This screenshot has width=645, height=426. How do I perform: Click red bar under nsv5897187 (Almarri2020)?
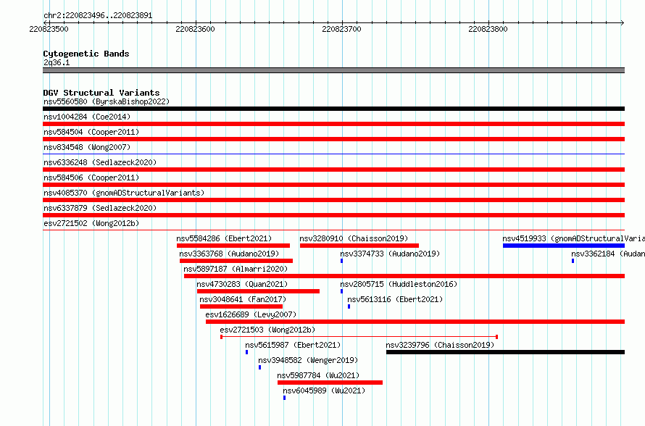tap(404, 276)
